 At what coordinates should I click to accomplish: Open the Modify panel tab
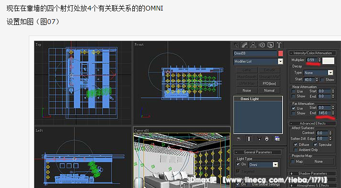point(244,45)
